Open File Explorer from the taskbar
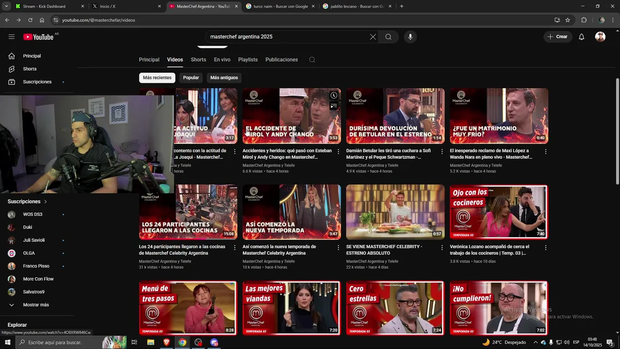The width and height of the screenshot is (620, 349). click(150, 342)
